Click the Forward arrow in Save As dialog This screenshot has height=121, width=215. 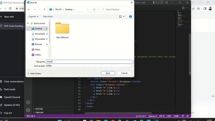click(x=35, y=9)
